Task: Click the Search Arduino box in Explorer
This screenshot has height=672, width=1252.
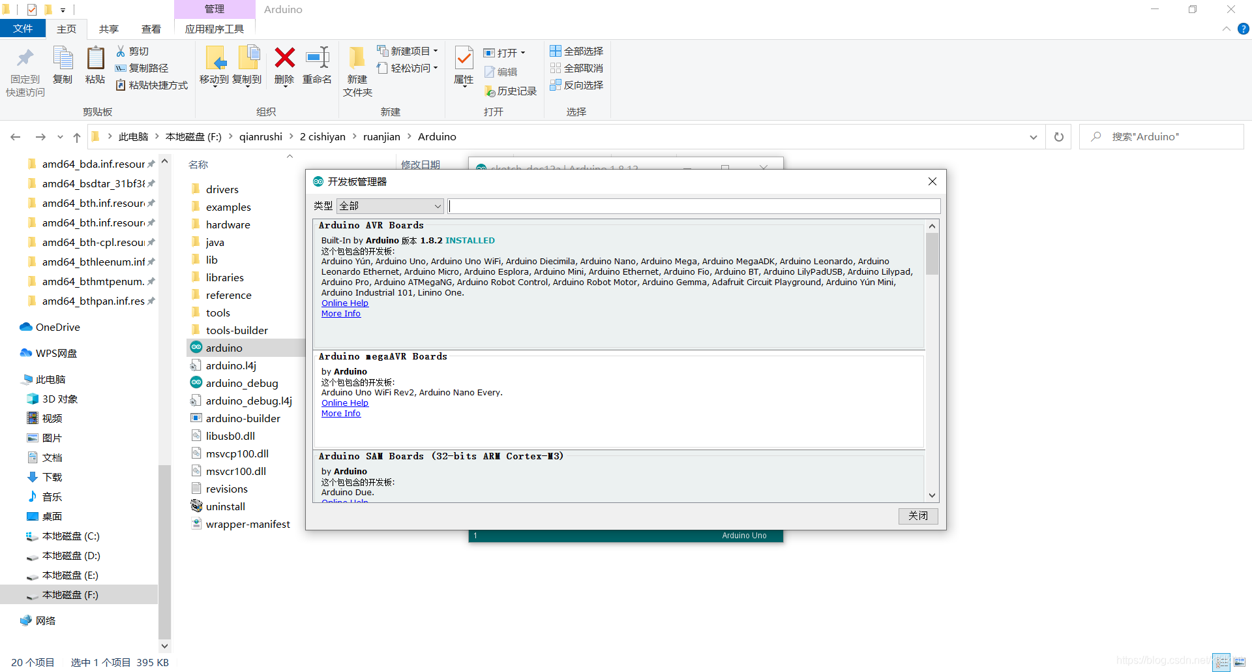Action: tap(1161, 137)
